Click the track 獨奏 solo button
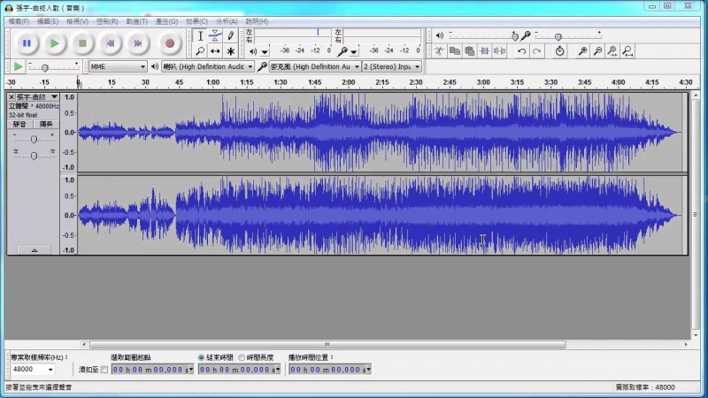 point(46,125)
